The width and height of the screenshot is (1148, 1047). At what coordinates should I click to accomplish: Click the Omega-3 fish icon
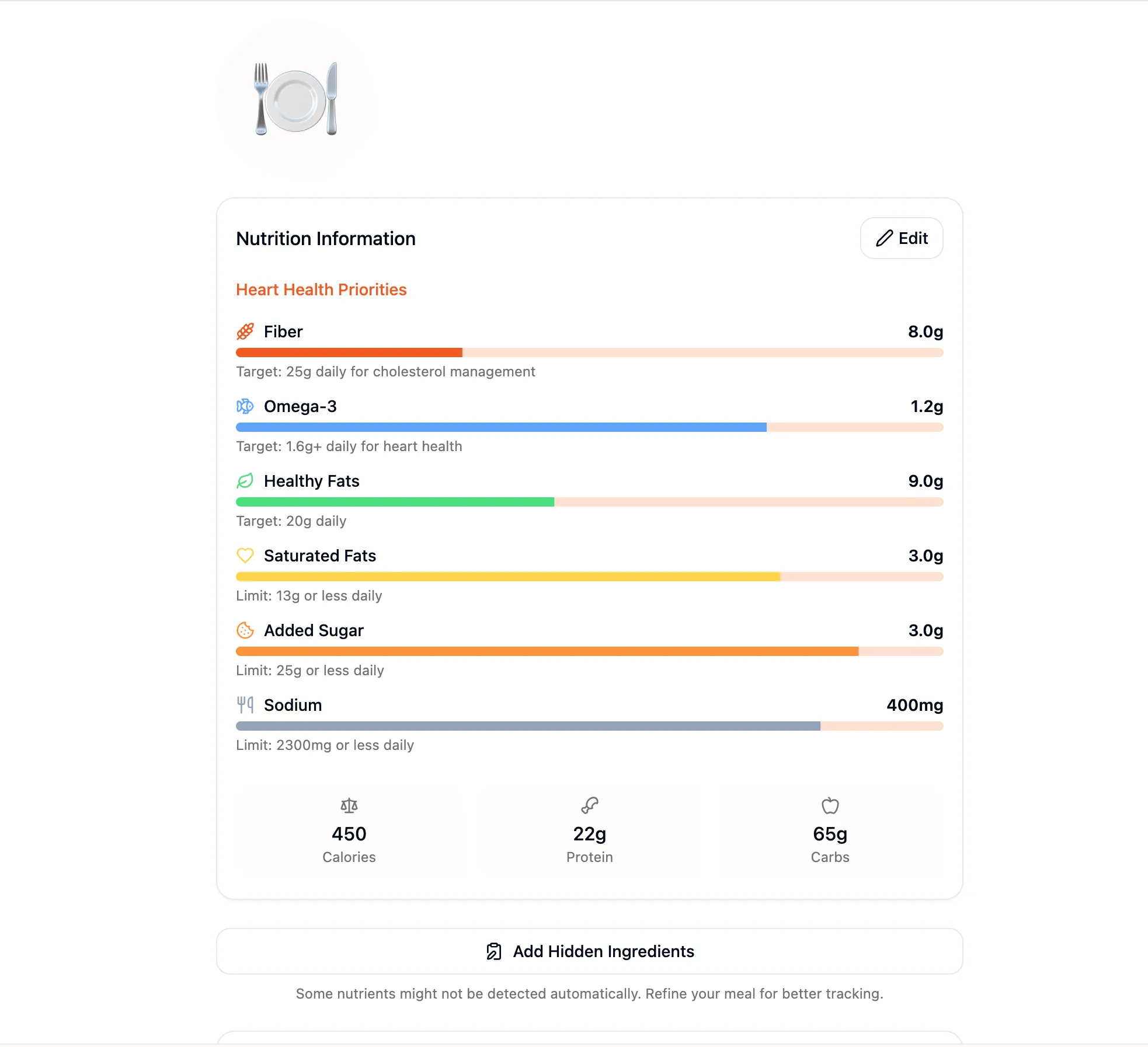tap(245, 406)
